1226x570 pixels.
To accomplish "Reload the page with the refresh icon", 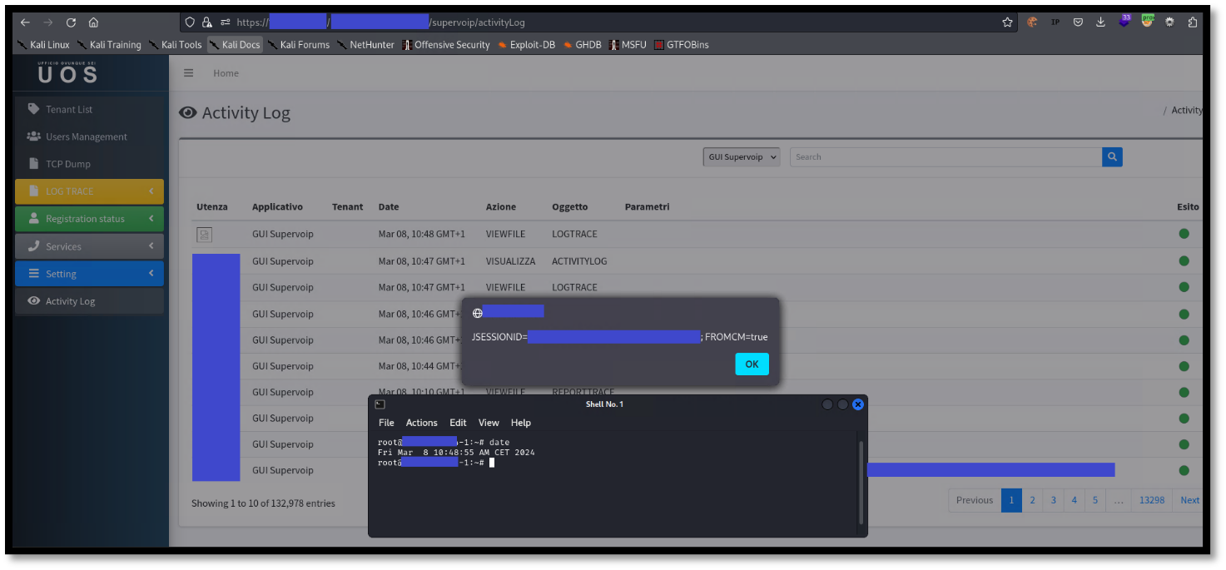I will [x=71, y=22].
